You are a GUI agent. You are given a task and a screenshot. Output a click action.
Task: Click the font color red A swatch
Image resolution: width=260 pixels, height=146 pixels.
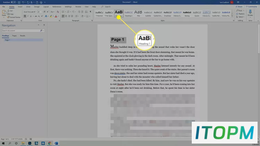(x=56, y=16)
